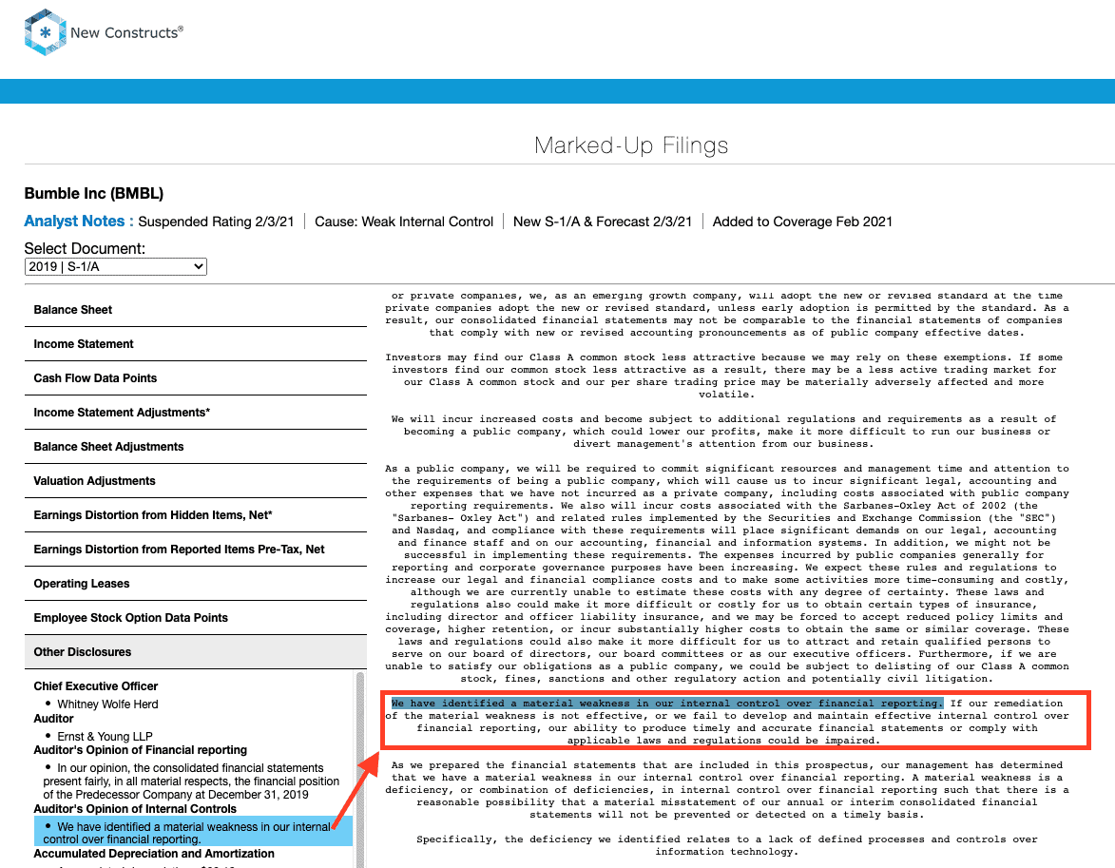Select the Whitney Wolfe Herd disclosure entry
The height and width of the screenshot is (868, 1115).
click(107, 704)
